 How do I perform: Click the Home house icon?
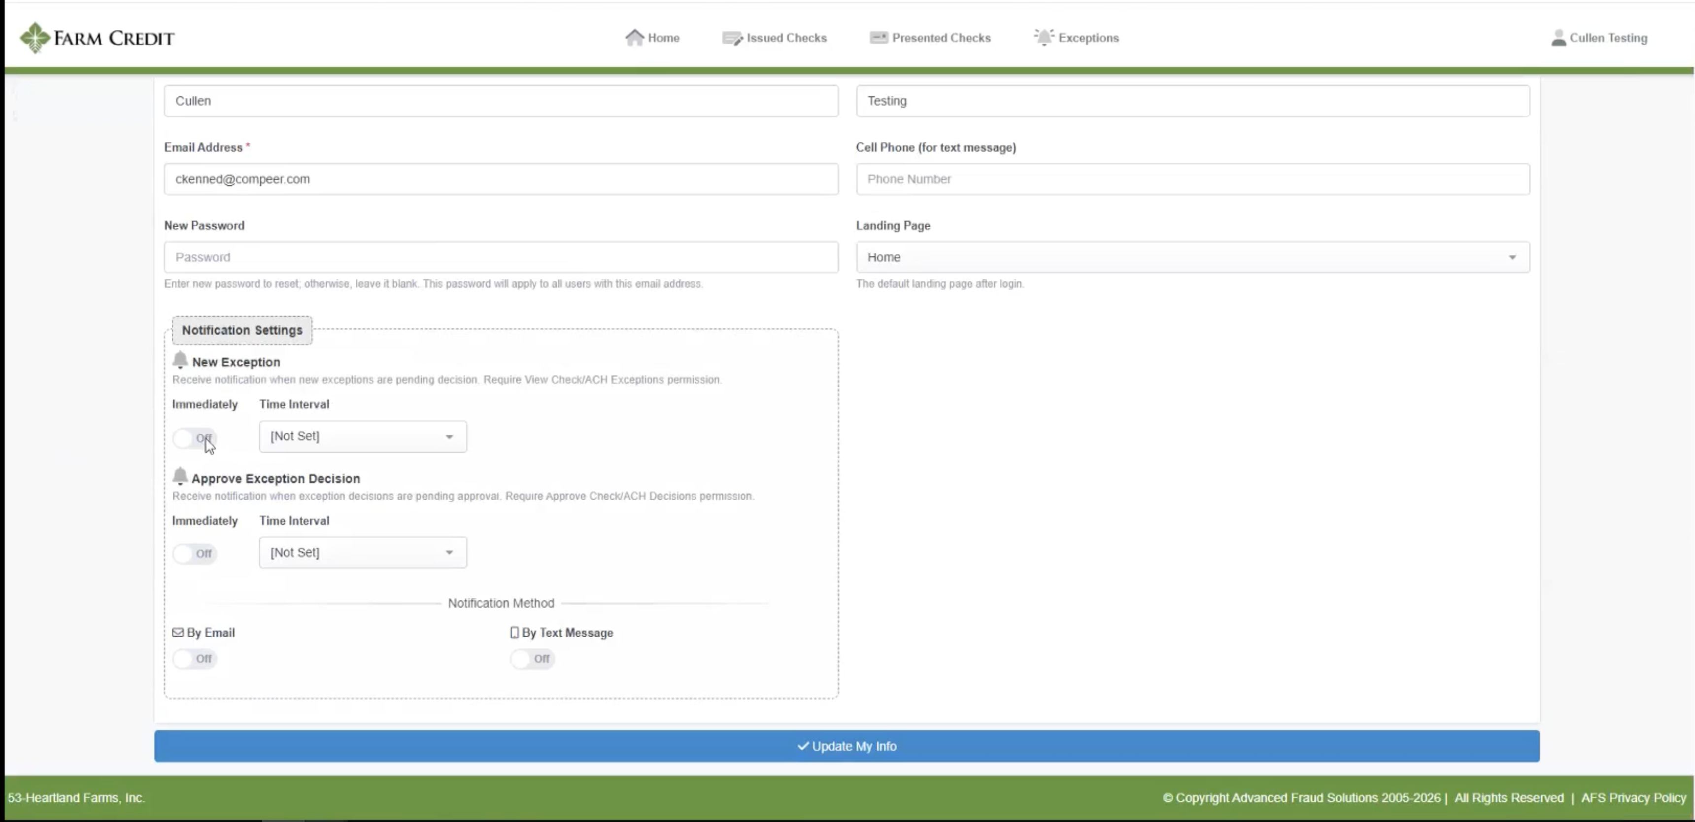tap(634, 37)
